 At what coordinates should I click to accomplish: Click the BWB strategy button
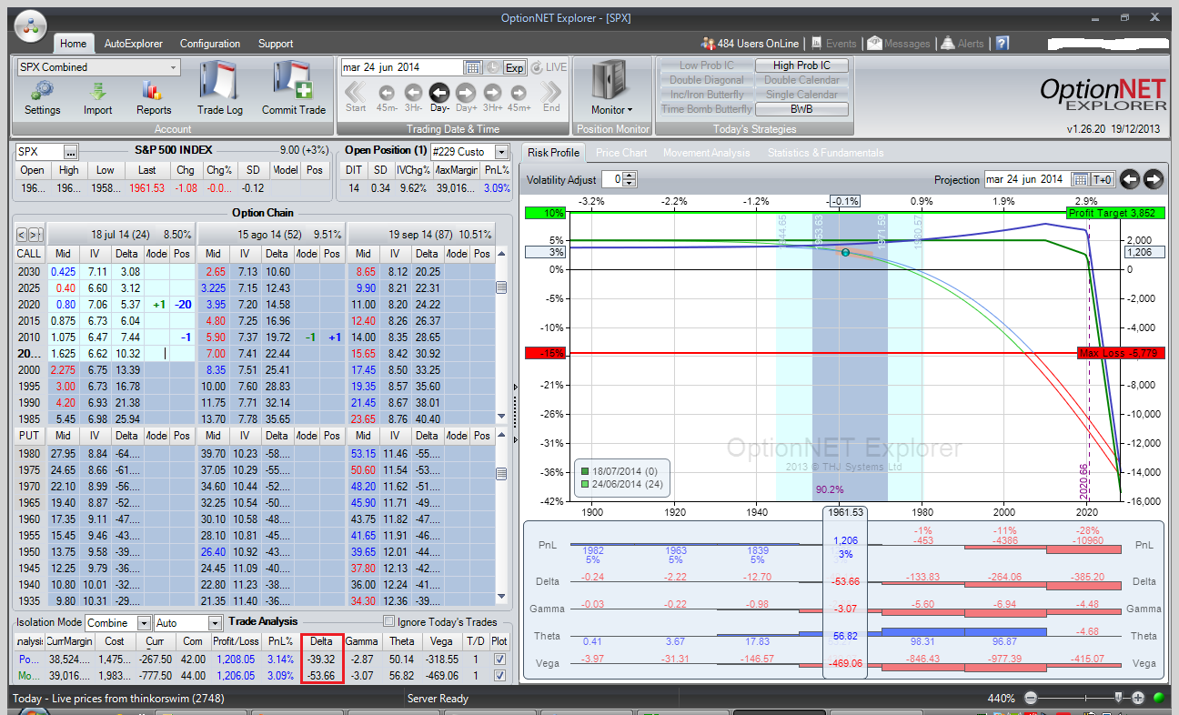tap(801, 109)
